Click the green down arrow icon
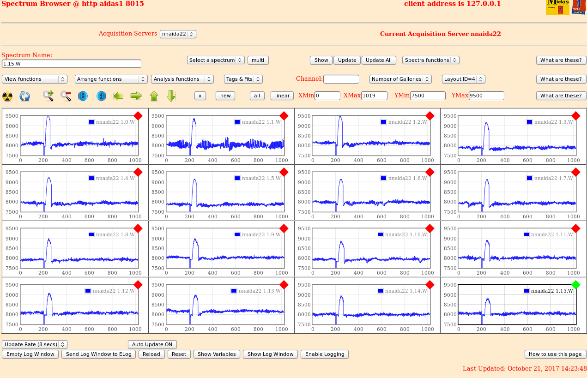 (x=171, y=96)
